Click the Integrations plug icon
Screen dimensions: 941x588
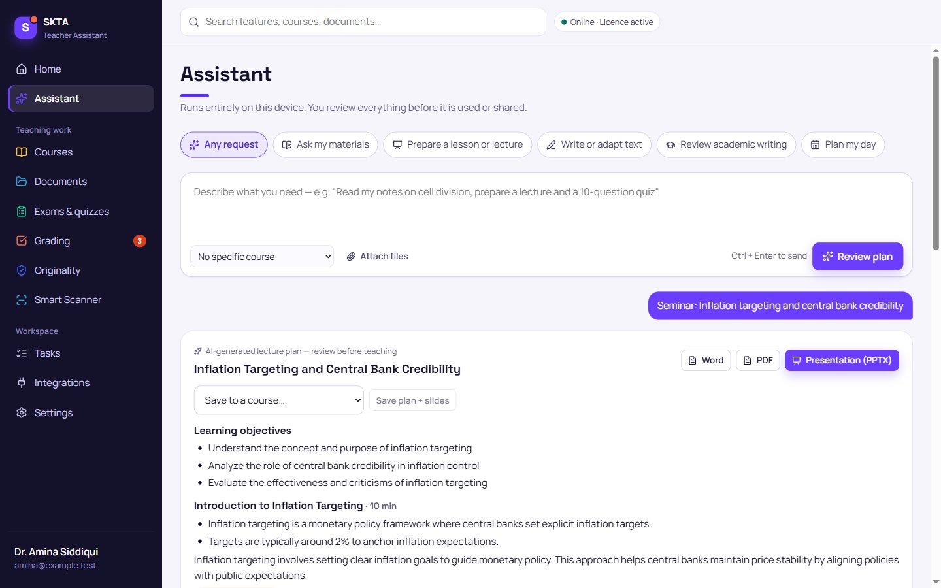[x=22, y=383]
